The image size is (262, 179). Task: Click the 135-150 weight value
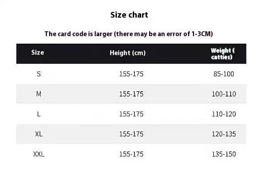(x=224, y=154)
